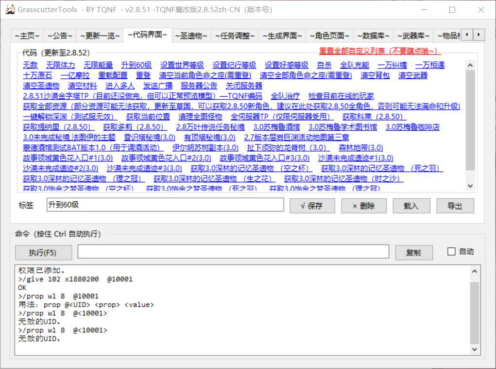496x369 pixels.
Task: Click the code list scroll down arrow
Action: 470,186
